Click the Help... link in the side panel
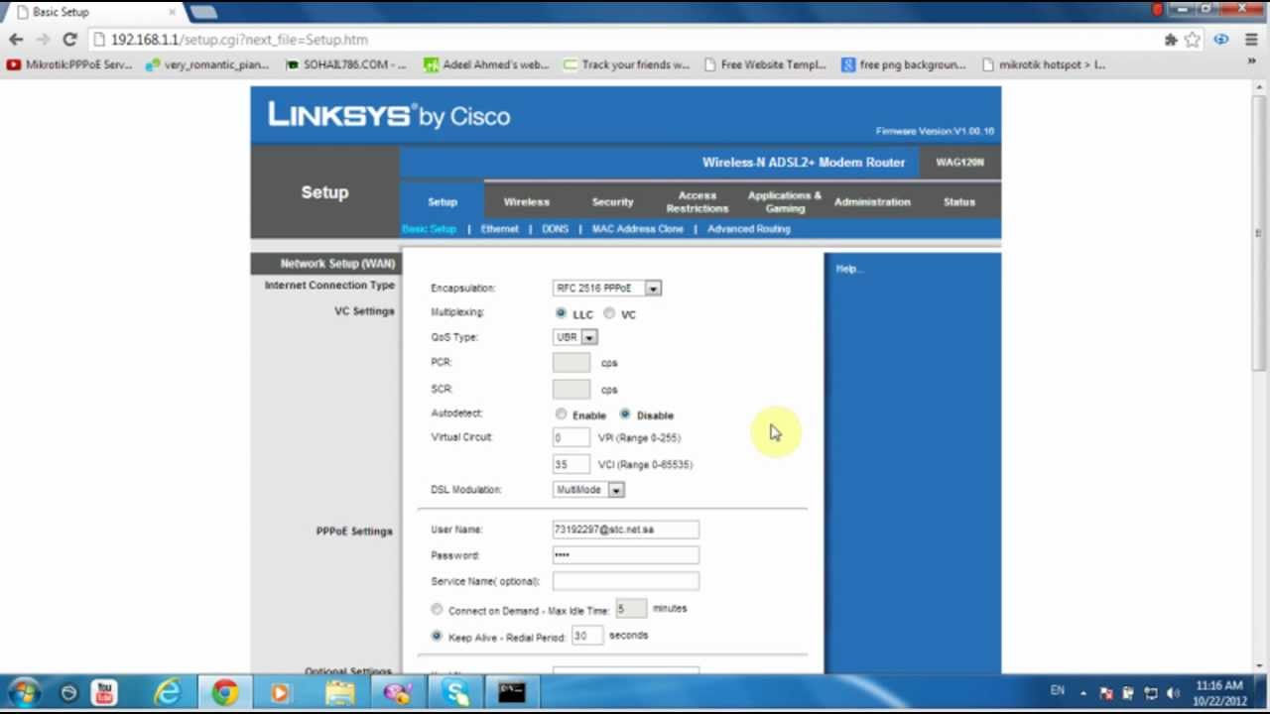Screen dimensions: 1270x714 pyautogui.click(x=849, y=269)
